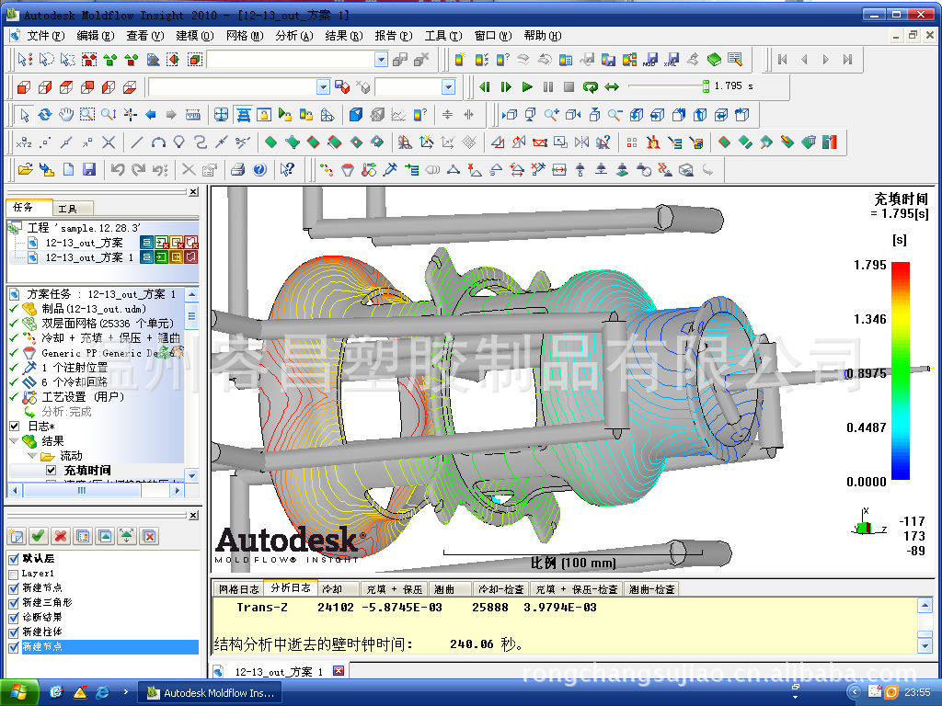
Task: Switch to the 工具 panel tab
Action: (73, 209)
